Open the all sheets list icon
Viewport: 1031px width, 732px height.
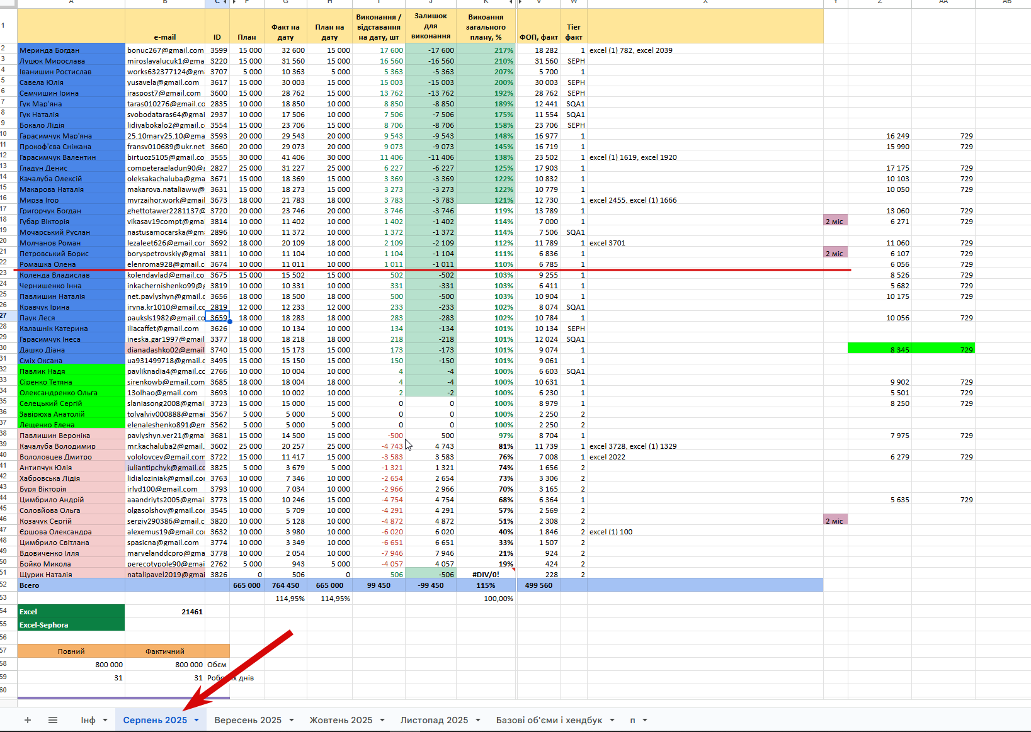click(x=53, y=720)
